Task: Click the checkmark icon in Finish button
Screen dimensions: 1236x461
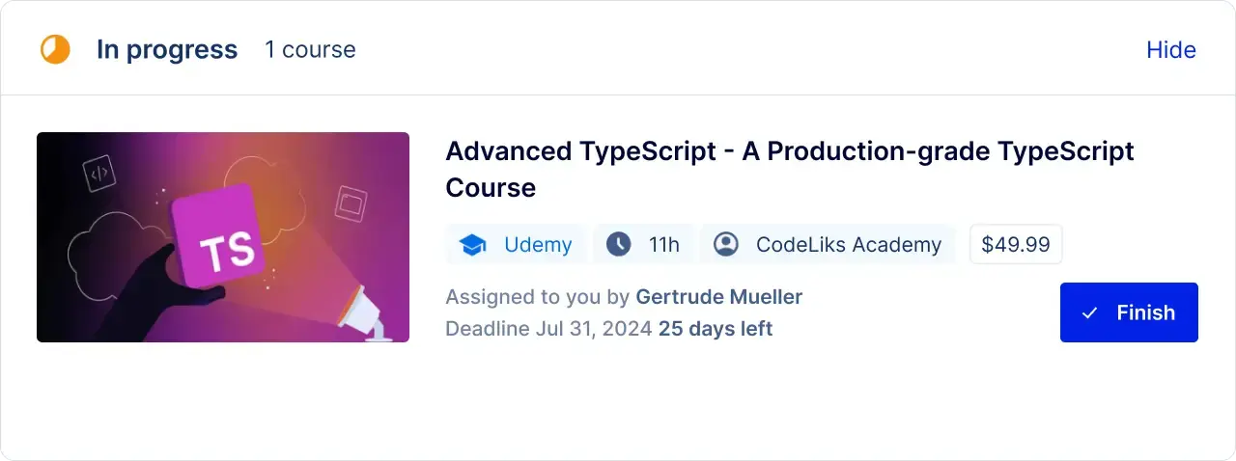Action: 1090,312
